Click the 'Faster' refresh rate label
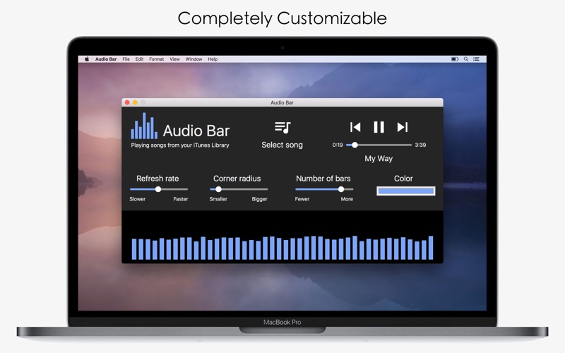565x353 pixels. (x=181, y=199)
